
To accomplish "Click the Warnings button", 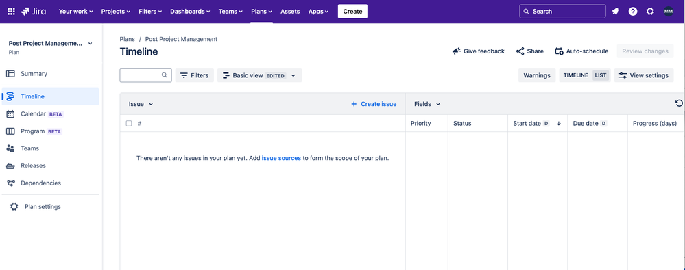I will pos(537,75).
